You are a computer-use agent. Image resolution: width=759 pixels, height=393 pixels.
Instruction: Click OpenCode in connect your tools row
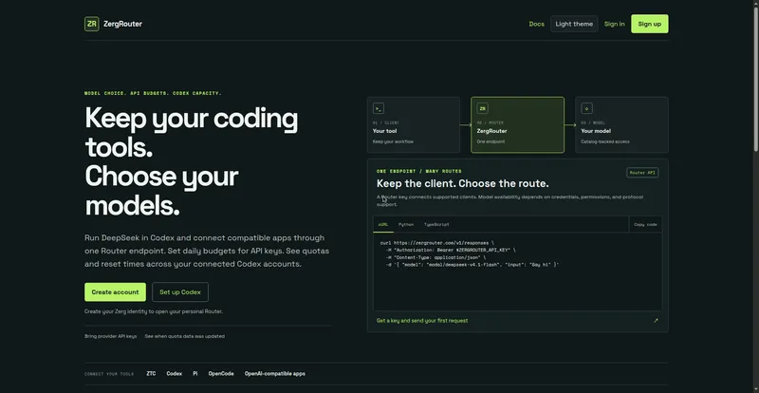point(221,374)
